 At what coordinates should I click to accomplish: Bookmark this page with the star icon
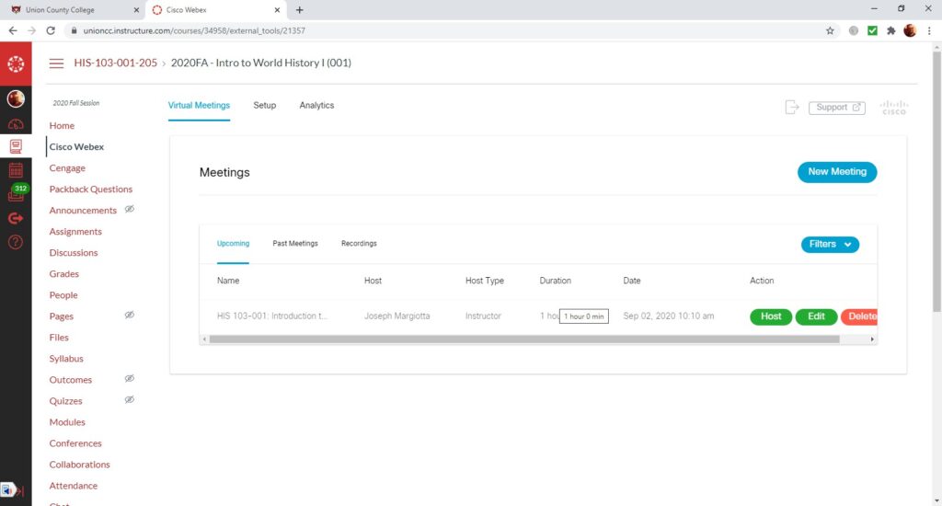[830, 30]
